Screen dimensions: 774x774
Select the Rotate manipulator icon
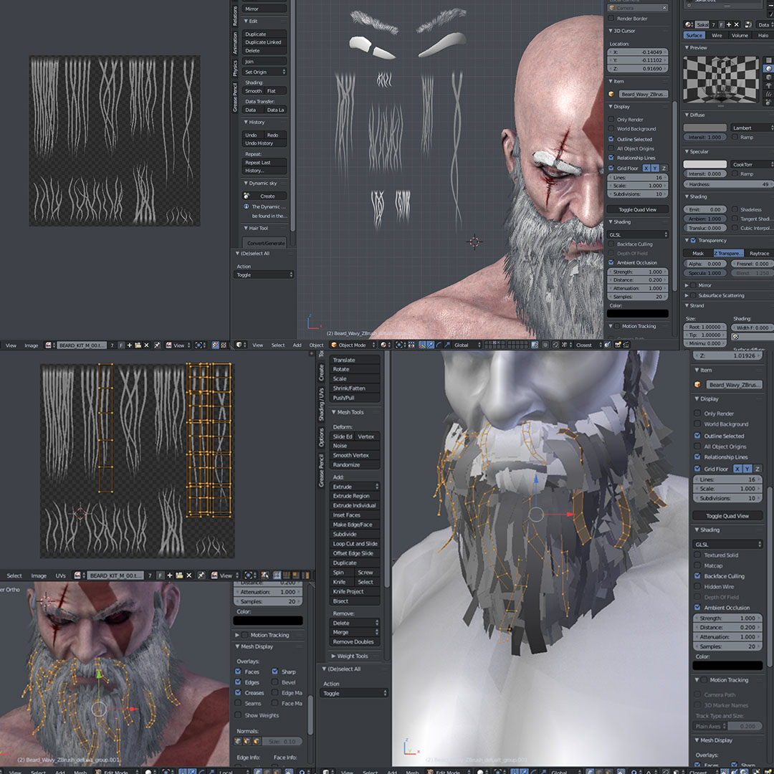coord(439,345)
